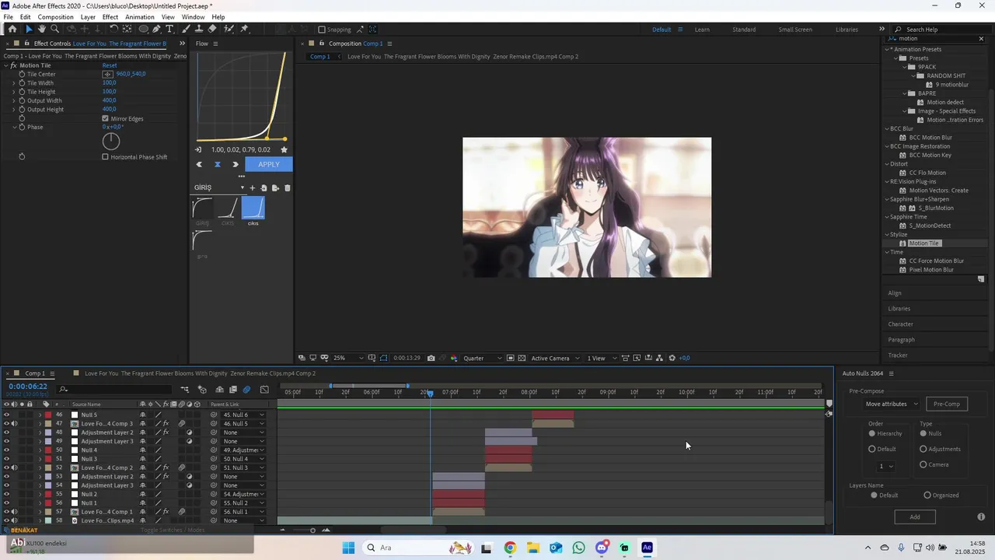Mute audio of layer 47

point(14,424)
